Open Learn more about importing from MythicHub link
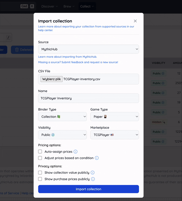182x201 pixels. (x=67, y=57)
